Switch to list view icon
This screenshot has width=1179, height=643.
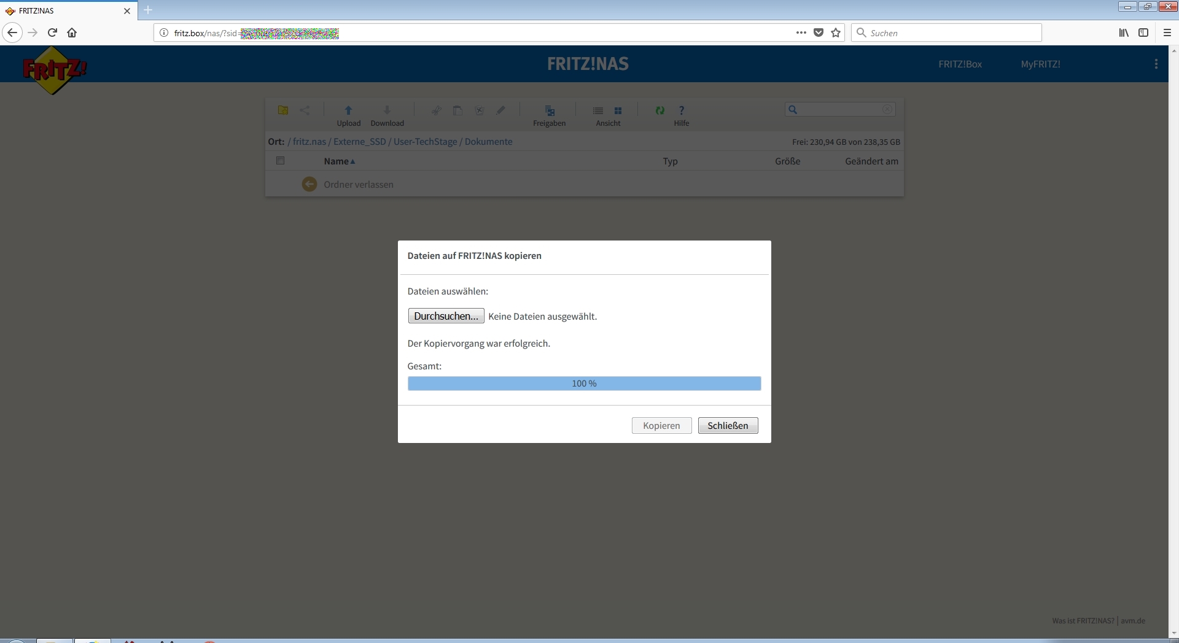pyautogui.click(x=598, y=110)
